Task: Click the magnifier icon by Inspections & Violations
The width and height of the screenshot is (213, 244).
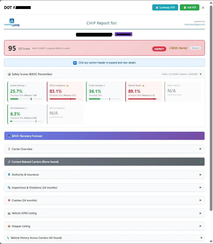Action: coord(9,187)
